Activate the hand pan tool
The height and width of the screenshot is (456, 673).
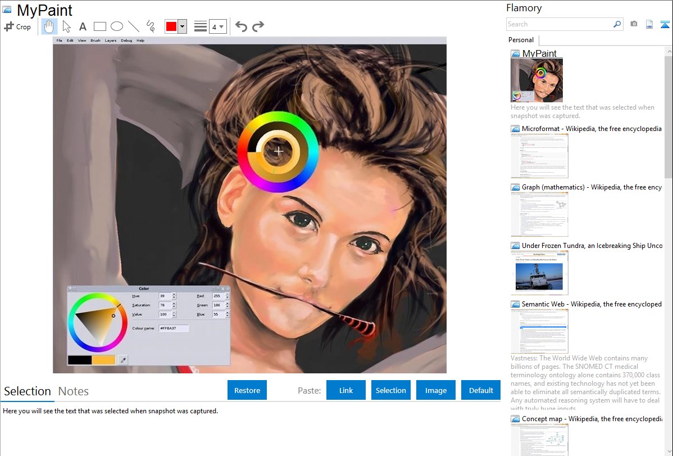[x=49, y=26]
